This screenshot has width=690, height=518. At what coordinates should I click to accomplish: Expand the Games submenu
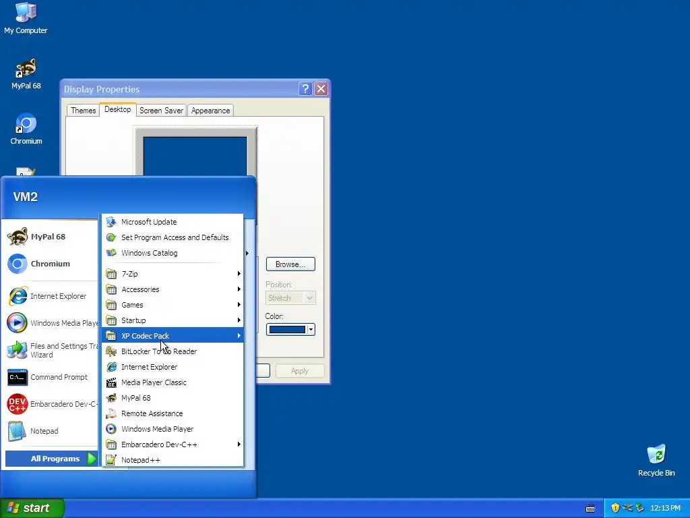[x=172, y=305]
